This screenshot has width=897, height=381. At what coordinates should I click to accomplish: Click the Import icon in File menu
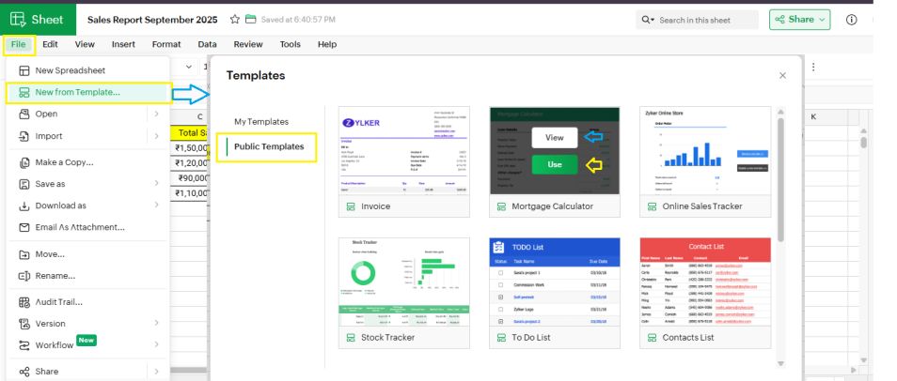24,136
